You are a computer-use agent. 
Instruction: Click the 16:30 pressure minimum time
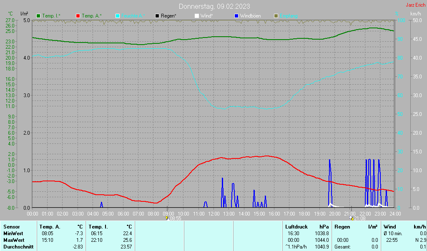[294, 233]
